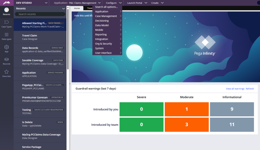Viewport: 260px width, 150px height.
Task: Expand Application submenu
Action: (107, 11)
